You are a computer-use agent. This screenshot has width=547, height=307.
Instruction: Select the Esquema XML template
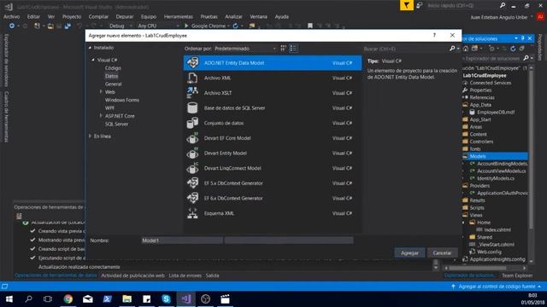pyautogui.click(x=273, y=213)
